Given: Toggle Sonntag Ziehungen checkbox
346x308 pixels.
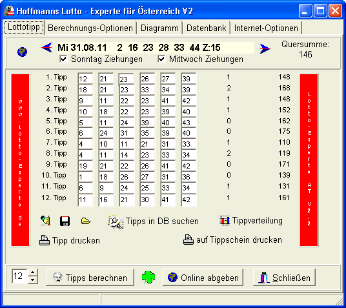Looking at the screenshot, I should [x=63, y=59].
